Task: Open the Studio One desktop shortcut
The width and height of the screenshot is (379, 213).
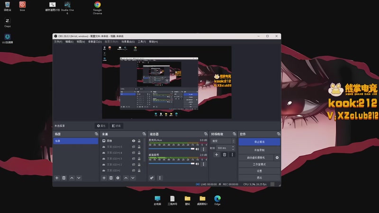Action: coord(67,8)
